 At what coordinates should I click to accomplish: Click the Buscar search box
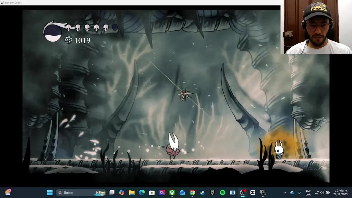click(81, 193)
